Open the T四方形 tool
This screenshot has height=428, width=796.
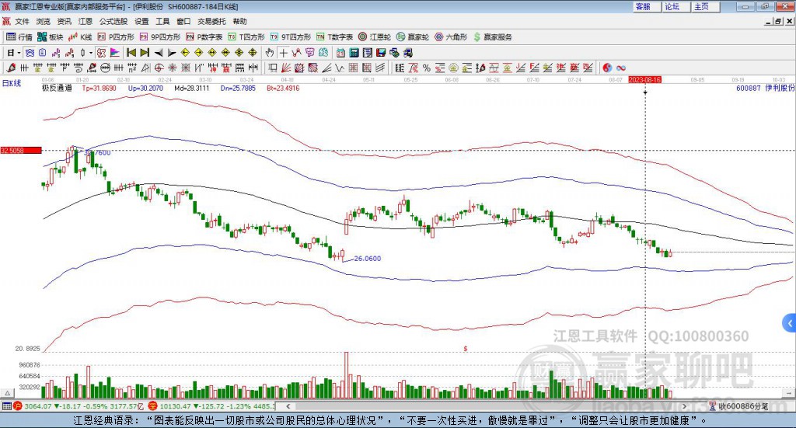click(246, 37)
